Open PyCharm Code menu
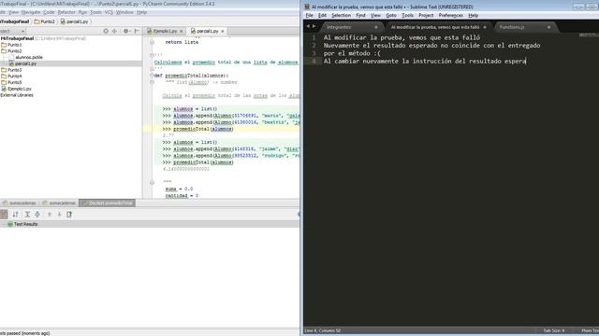This screenshot has height=336, width=599. click(x=49, y=12)
